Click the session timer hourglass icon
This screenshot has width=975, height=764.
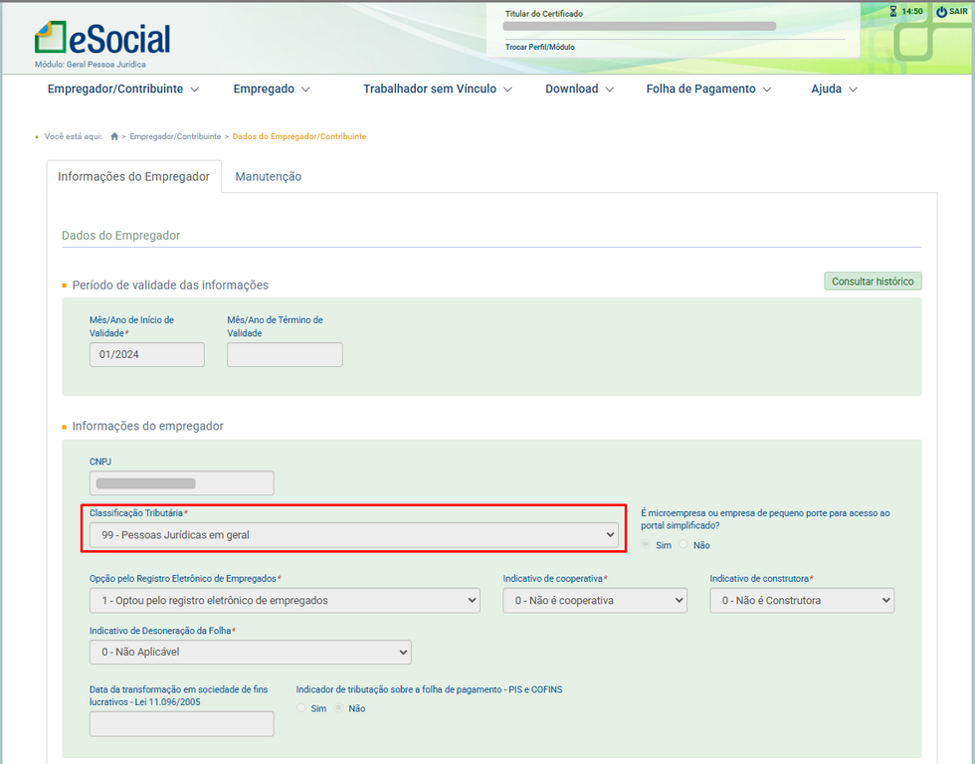click(892, 11)
